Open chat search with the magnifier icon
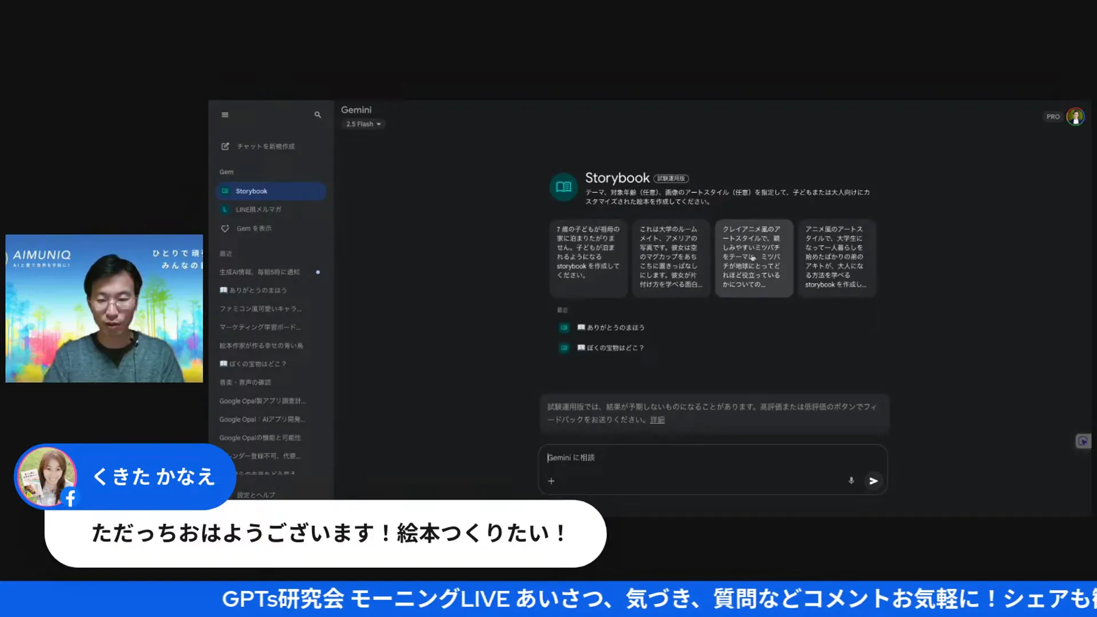This screenshot has height=617, width=1097. click(x=318, y=115)
